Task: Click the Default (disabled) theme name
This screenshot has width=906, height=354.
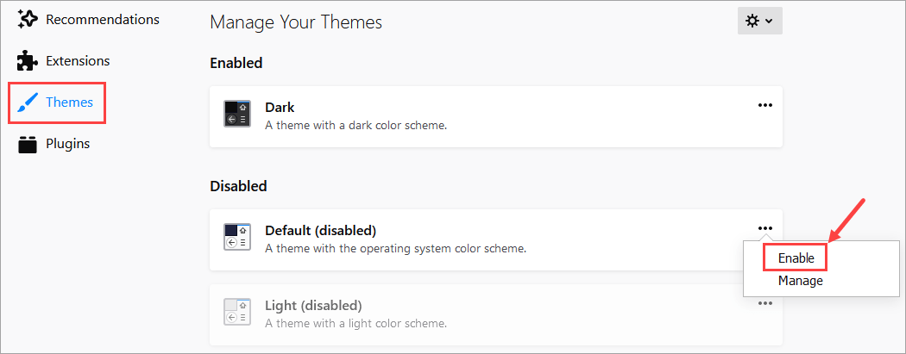Action: pos(320,231)
